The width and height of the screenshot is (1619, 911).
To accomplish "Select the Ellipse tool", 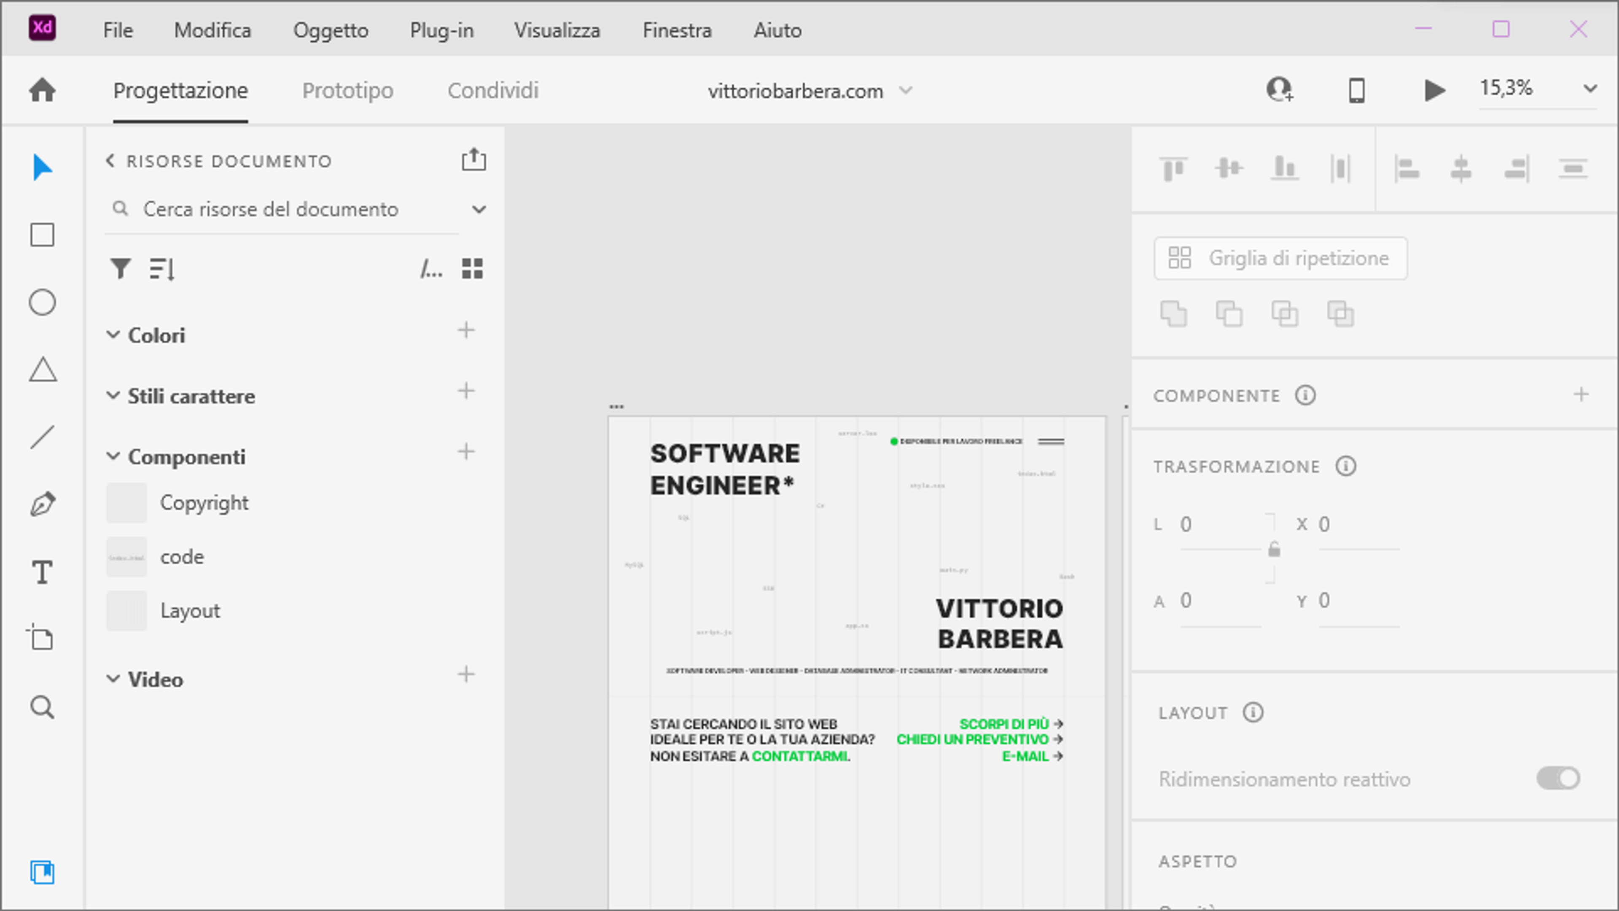I will click(42, 302).
